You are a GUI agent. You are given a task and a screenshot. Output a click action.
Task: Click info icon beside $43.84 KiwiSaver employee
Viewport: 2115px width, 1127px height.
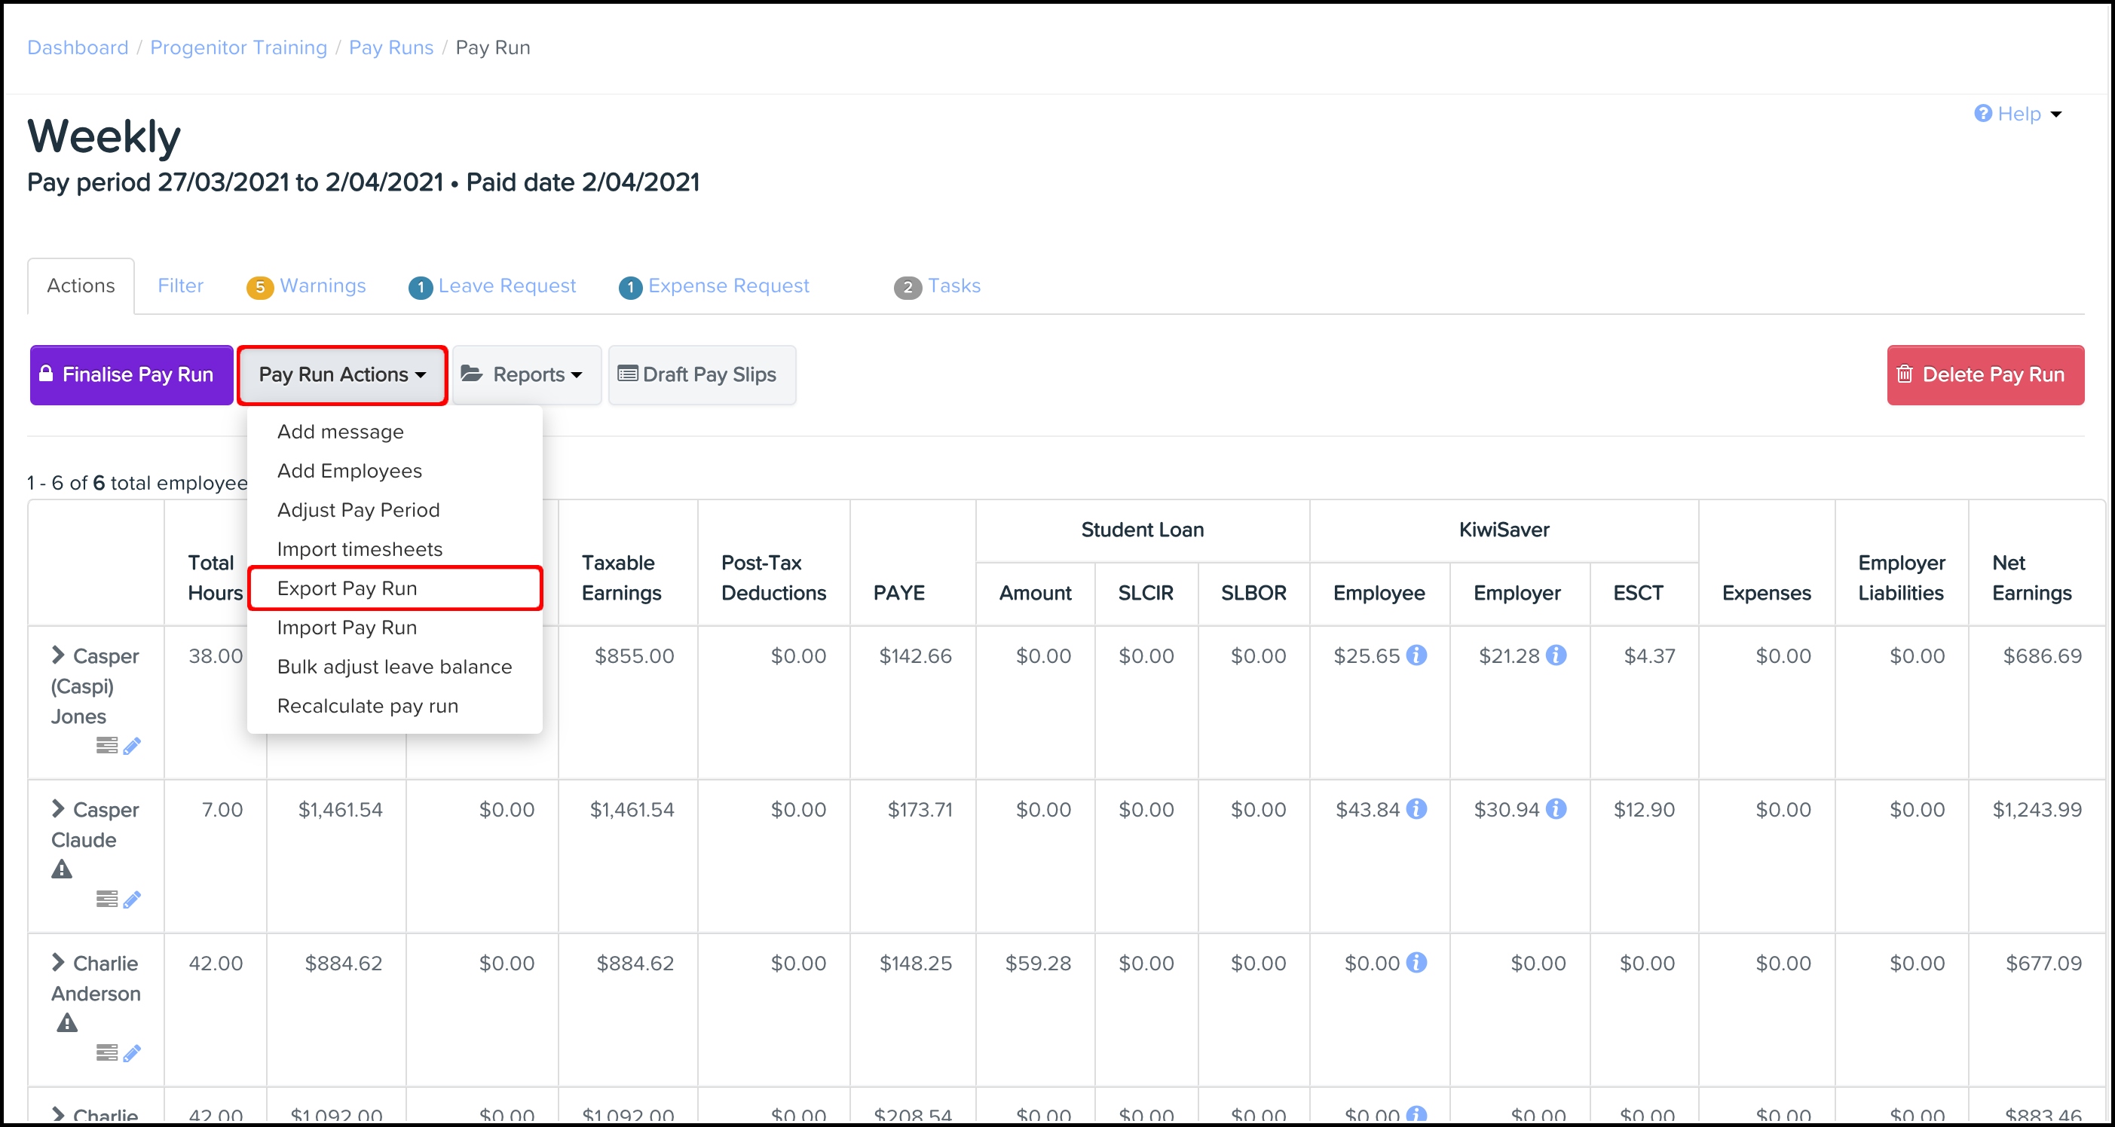1416,808
